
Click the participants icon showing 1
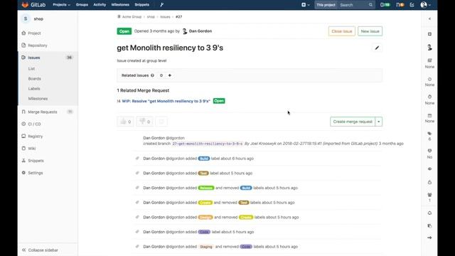(x=429, y=195)
